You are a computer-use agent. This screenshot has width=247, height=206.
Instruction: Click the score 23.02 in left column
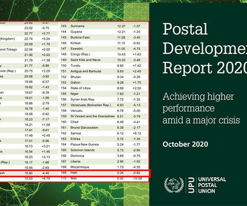click(28, 28)
